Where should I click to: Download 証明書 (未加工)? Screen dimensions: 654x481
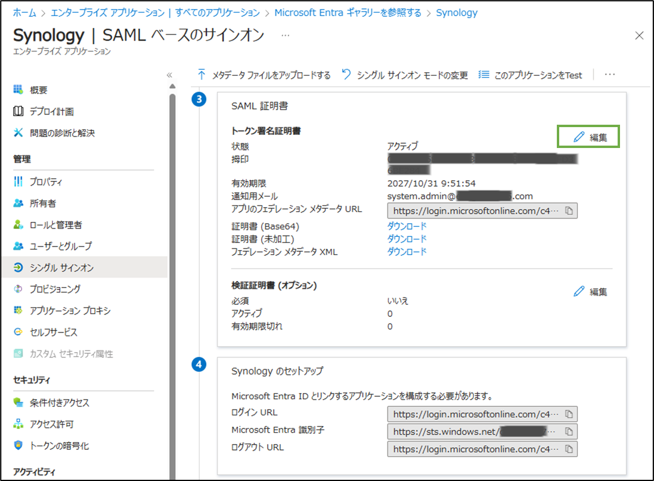point(407,239)
